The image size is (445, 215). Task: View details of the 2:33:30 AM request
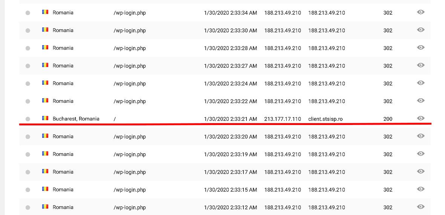[x=421, y=30]
